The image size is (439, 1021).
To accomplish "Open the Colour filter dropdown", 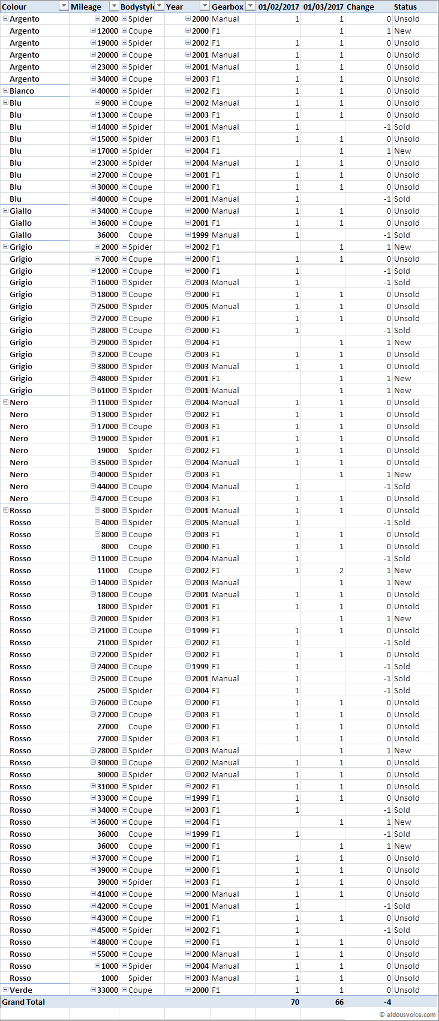I will pyautogui.click(x=64, y=7).
